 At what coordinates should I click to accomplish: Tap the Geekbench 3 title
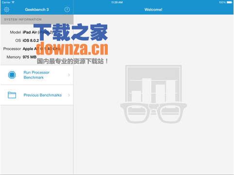(x=37, y=10)
